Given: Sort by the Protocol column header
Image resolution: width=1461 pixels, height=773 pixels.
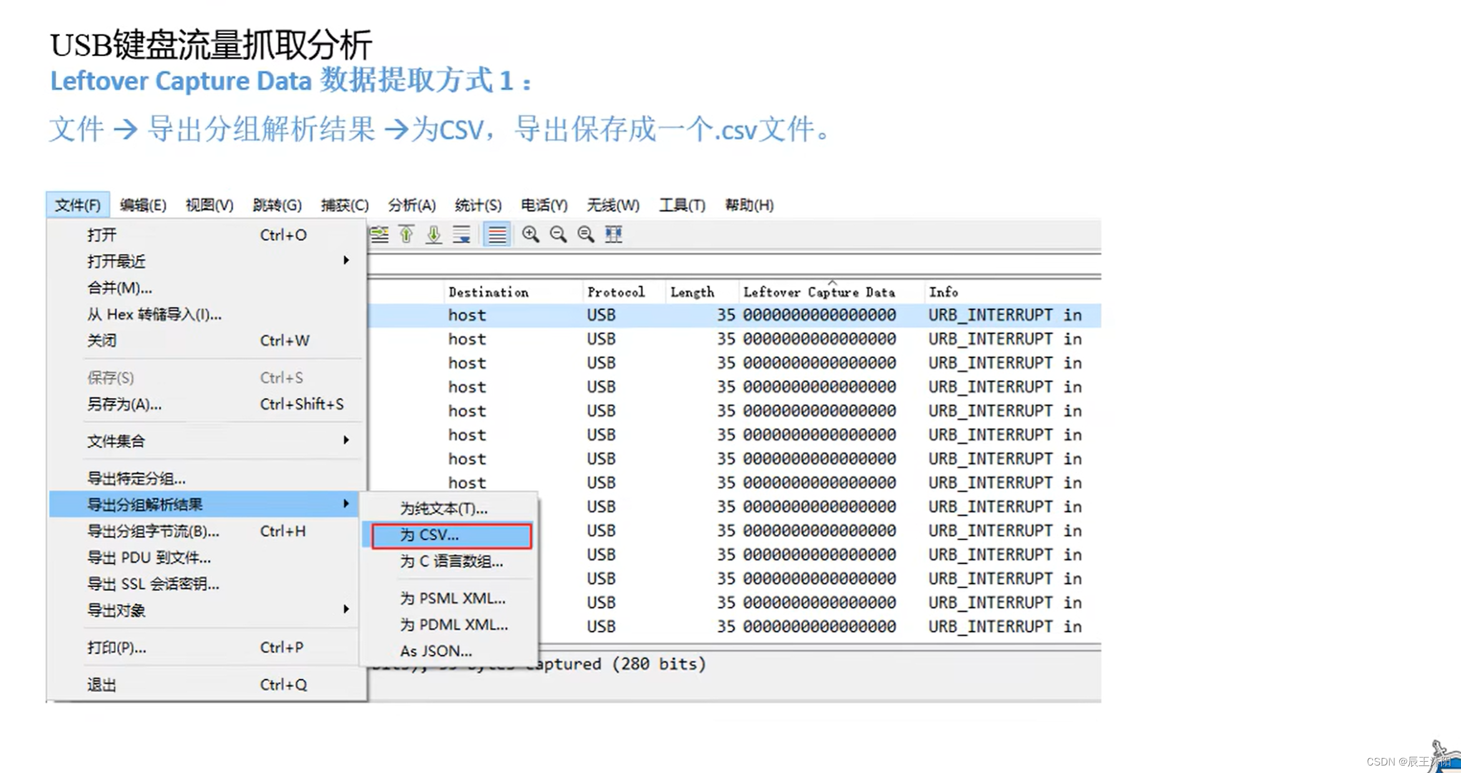Looking at the screenshot, I should [x=623, y=292].
